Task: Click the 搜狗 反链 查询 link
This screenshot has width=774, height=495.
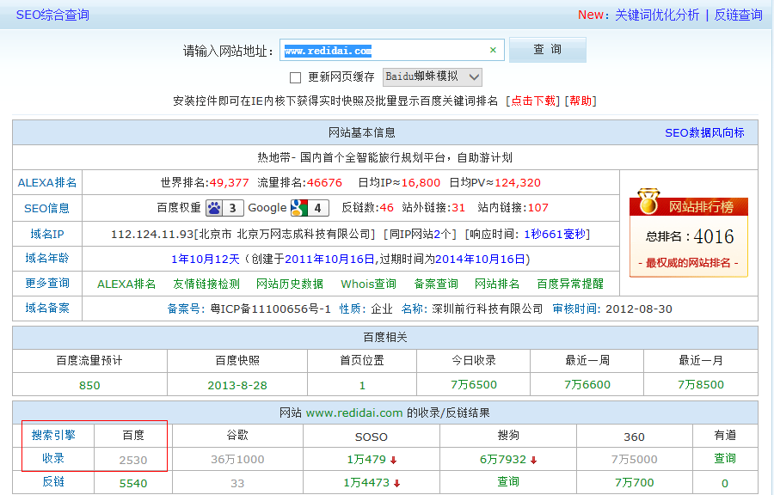Action: point(508,482)
